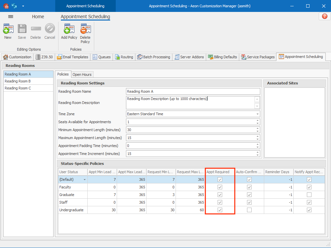Toggle Appt Required checkbox for Faculty
Viewport: 331px width, 248px height.
[x=220, y=187]
